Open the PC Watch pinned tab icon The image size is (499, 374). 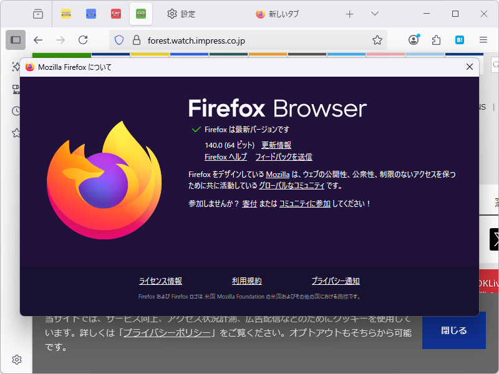pos(90,13)
